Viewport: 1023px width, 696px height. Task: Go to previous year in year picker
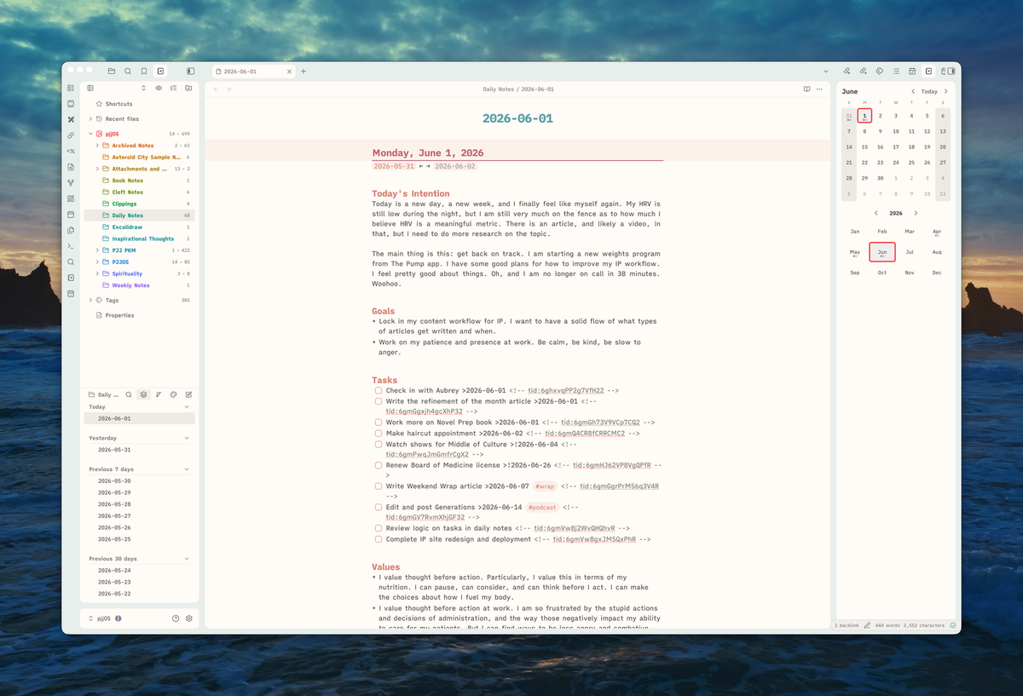pyautogui.click(x=876, y=213)
